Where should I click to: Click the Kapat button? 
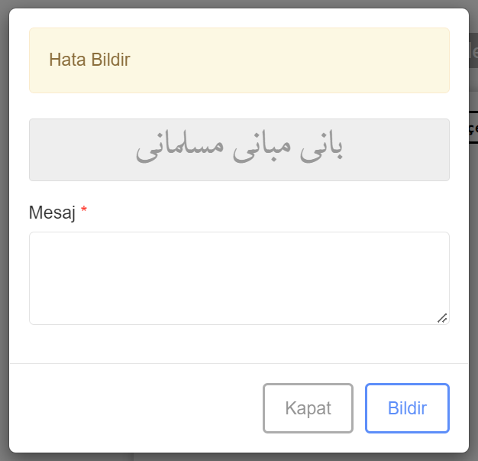tap(308, 408)
